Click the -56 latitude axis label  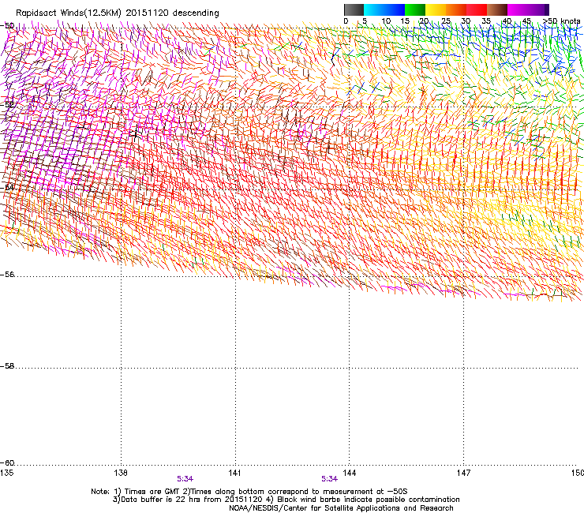pyautogui.click(x=7, y=275)
